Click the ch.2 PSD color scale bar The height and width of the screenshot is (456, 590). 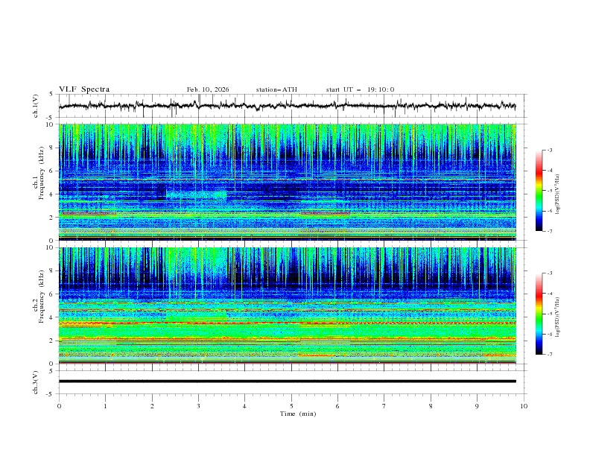(x=539, y=314)
